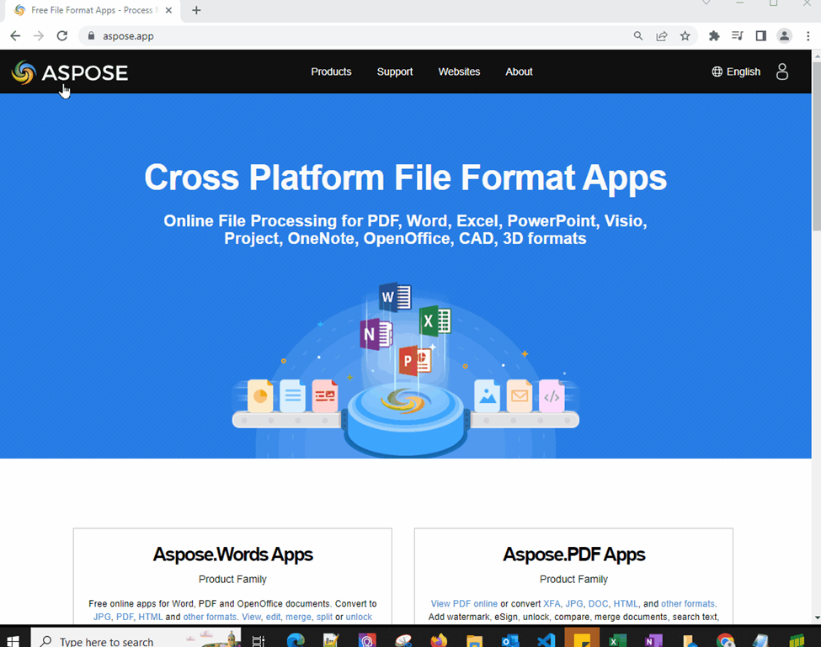821x647 pixels.
Task: Click the browser forward arrow
Action: pos(39,36)
